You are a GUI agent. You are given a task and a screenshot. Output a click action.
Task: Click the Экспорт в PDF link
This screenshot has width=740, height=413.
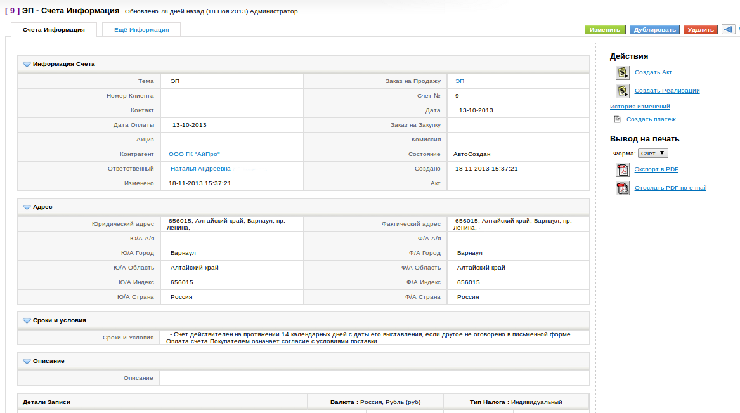point(656,169)
